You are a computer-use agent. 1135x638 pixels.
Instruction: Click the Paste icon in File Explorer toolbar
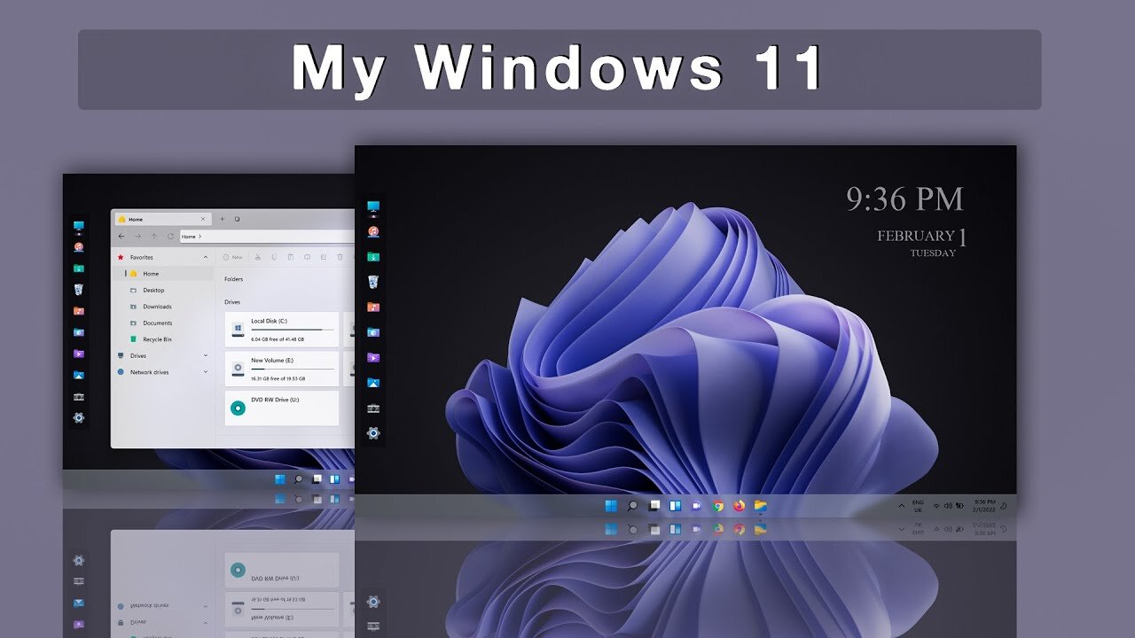pos(290,257)
